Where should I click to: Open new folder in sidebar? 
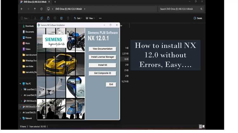(28, 66)
